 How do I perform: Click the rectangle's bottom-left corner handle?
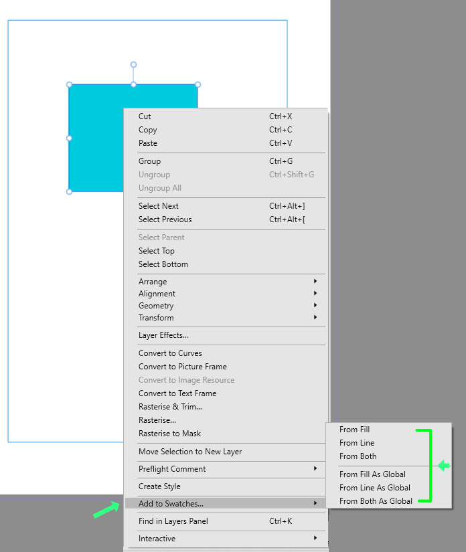(70, 191)
